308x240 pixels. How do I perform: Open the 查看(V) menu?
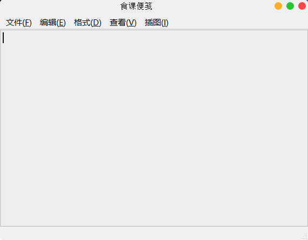[x=123, y=23]
